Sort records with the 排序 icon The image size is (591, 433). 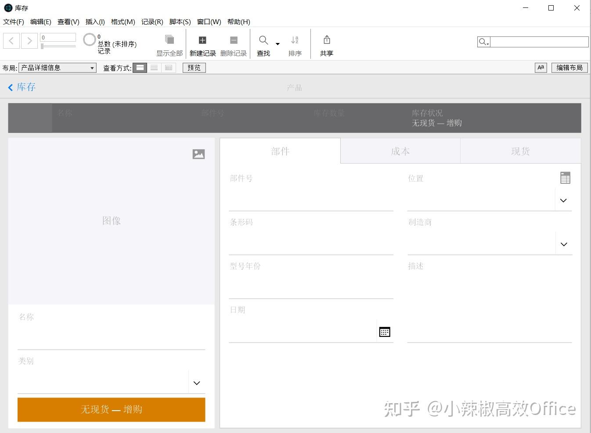click(295, 44)
